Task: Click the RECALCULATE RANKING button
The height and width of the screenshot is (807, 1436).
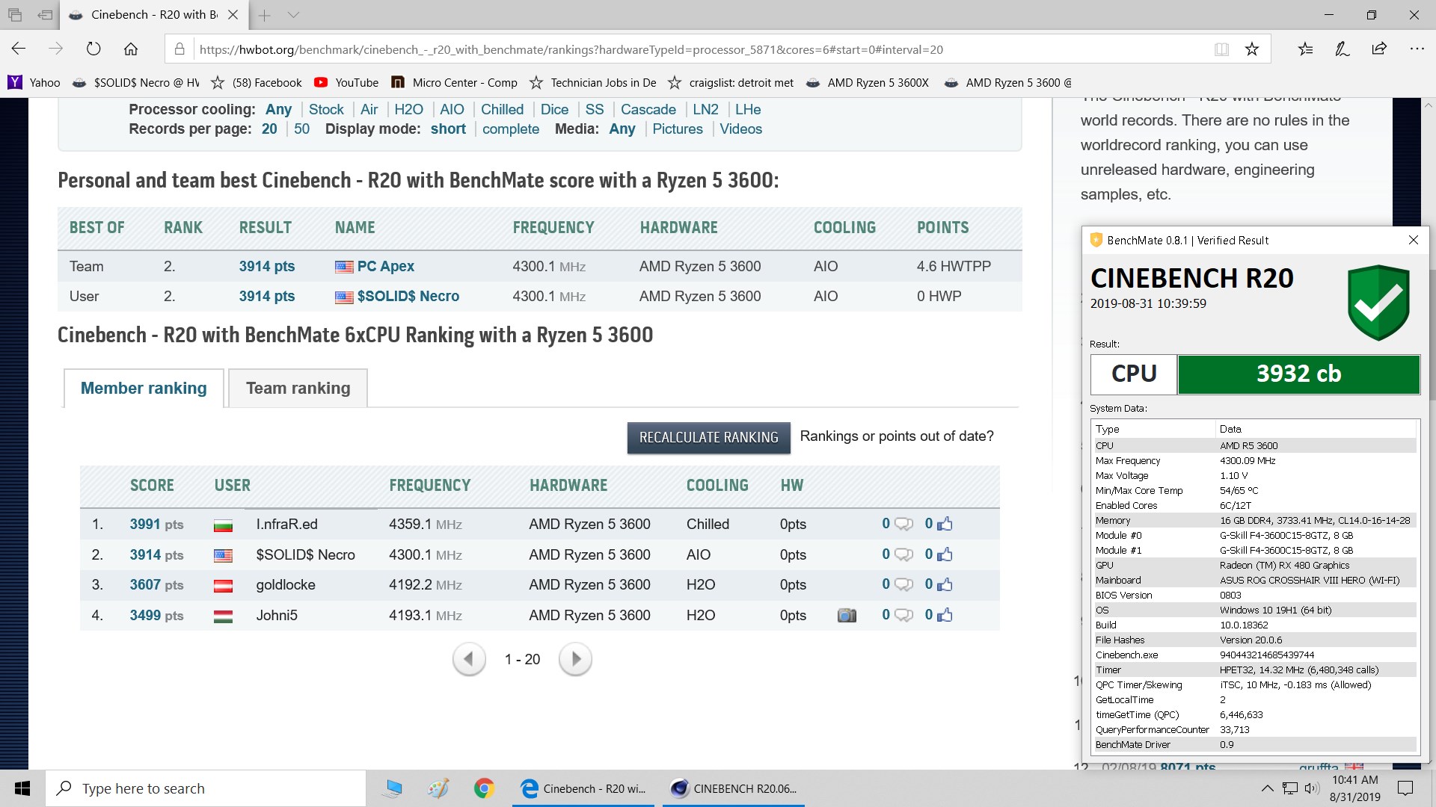Action: [x=708, y=438]
